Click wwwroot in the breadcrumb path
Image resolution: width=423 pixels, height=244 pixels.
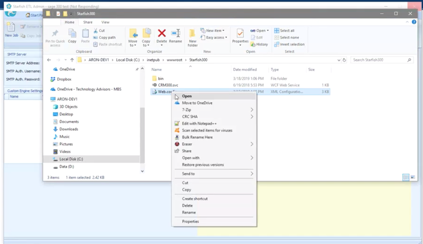[175, 60]
